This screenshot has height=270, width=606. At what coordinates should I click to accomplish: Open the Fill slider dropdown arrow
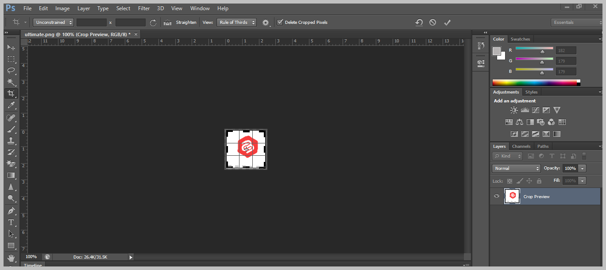[583, 181]
